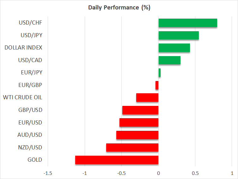Click the GOLD category label

tap(35, 160)
